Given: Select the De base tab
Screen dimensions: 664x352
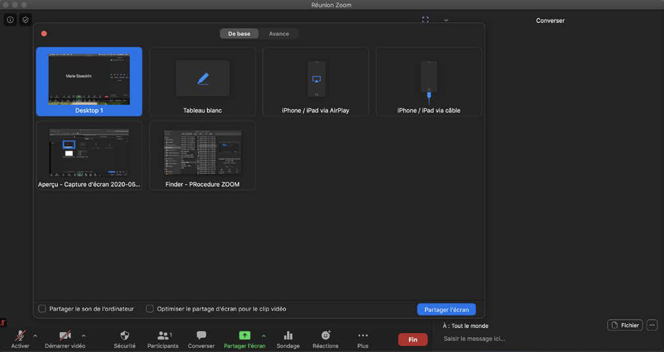Looking at the screenshot, I should pyautogui.click(x=239, y=33).
